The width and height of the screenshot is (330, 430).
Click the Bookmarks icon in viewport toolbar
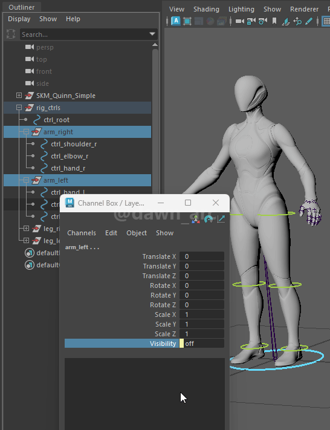(x=274, y=21)
